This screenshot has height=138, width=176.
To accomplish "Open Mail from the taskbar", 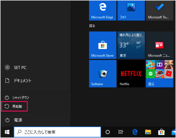I will click(174, 132).
